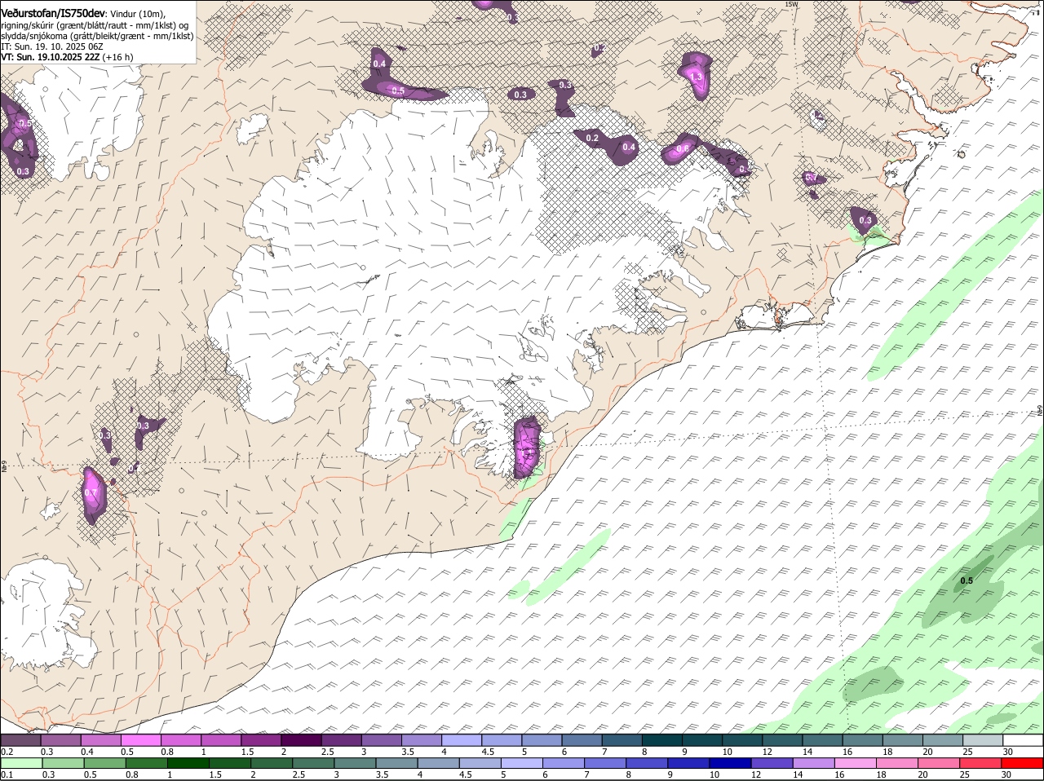Select rain-scale swatch between 0.3 and 0.5
This screenshot has width=1044, height=781.
coord(62,763)
